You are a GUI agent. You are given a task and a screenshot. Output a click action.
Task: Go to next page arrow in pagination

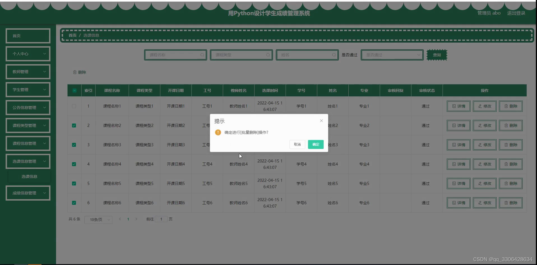pyautogui.click(x=136, y=219)
